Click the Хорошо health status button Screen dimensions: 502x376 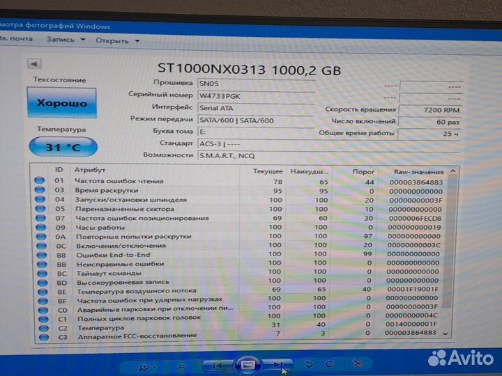coord(62,103)
